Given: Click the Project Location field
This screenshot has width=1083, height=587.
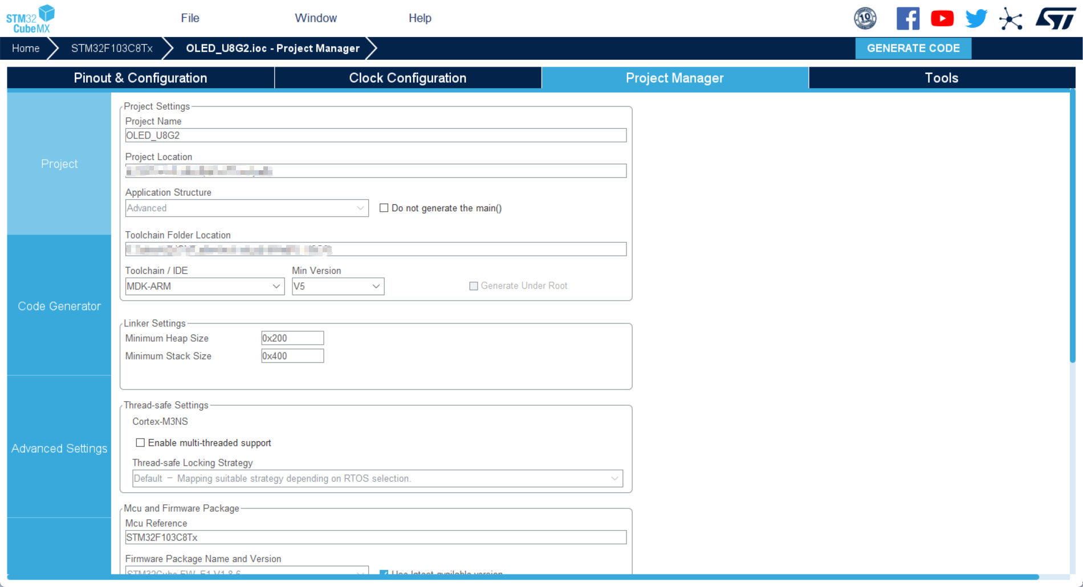Looking at the screenshot, I should coord(376,171).
